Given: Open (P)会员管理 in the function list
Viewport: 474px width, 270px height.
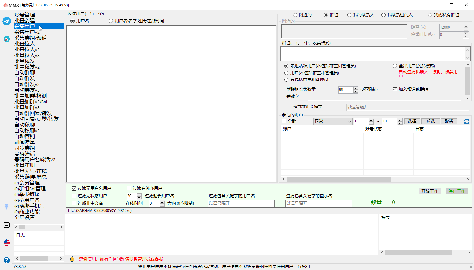Looking at the screenshot, I should [x=27, y=182].
